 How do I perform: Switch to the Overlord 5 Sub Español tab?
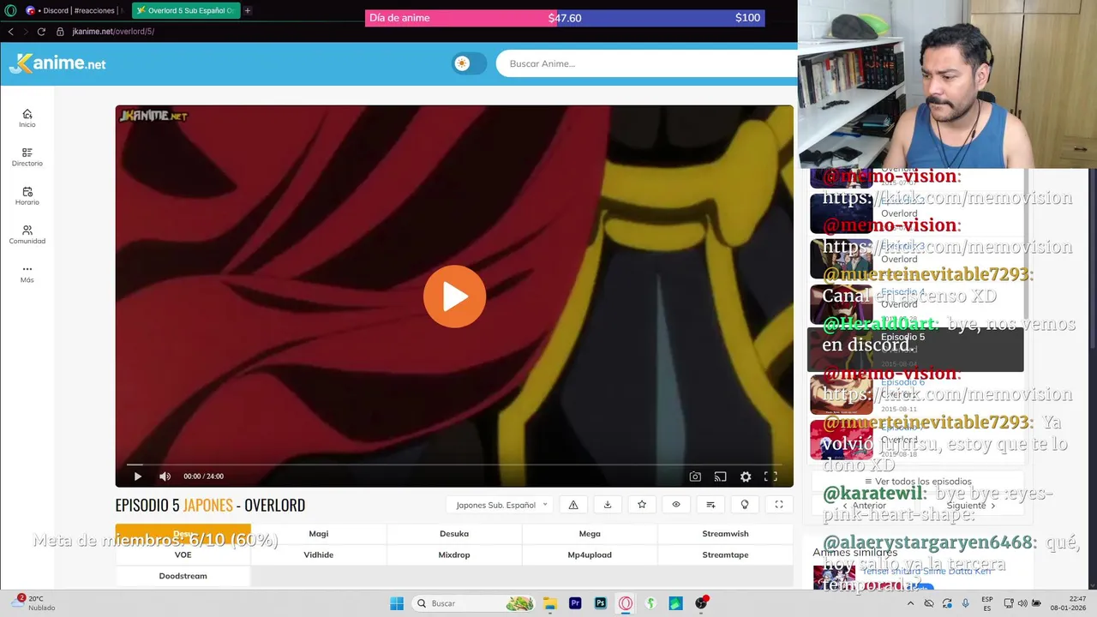186,10
